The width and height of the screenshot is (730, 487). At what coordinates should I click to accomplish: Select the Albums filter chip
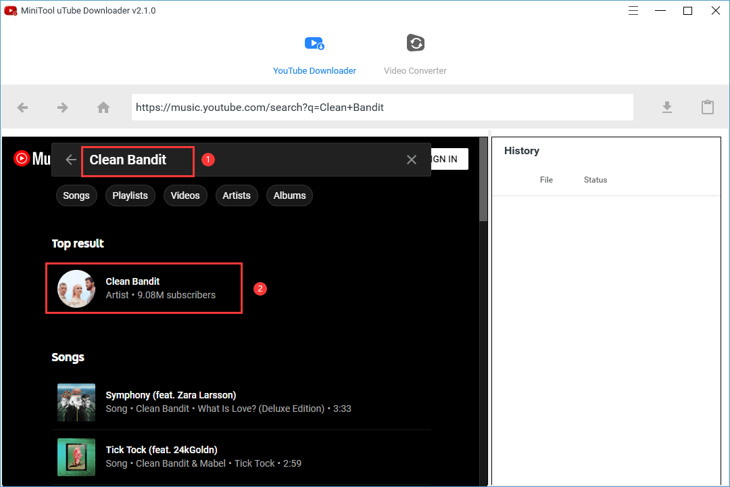click(289, 195)
